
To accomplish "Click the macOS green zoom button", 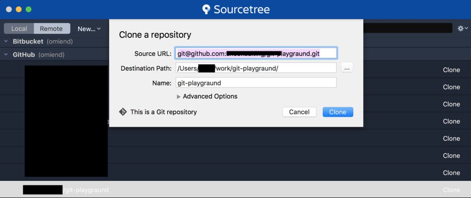I will click(29, 10).
